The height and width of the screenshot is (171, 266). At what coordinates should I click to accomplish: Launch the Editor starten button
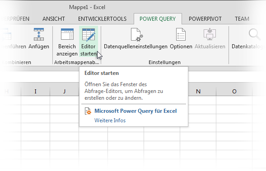pos(89,42)
